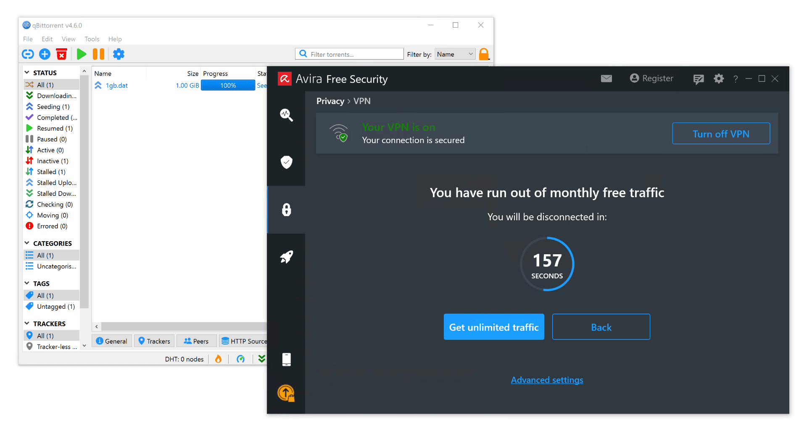
Task: Open Avira Status scan magnifier sidebar icon
Action: 287,115
